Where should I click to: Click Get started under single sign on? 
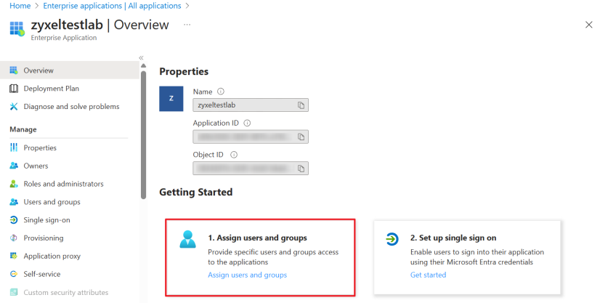[x=428, y=275]
